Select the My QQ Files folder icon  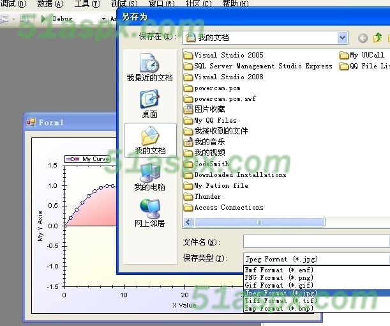(x=188, y=121)
